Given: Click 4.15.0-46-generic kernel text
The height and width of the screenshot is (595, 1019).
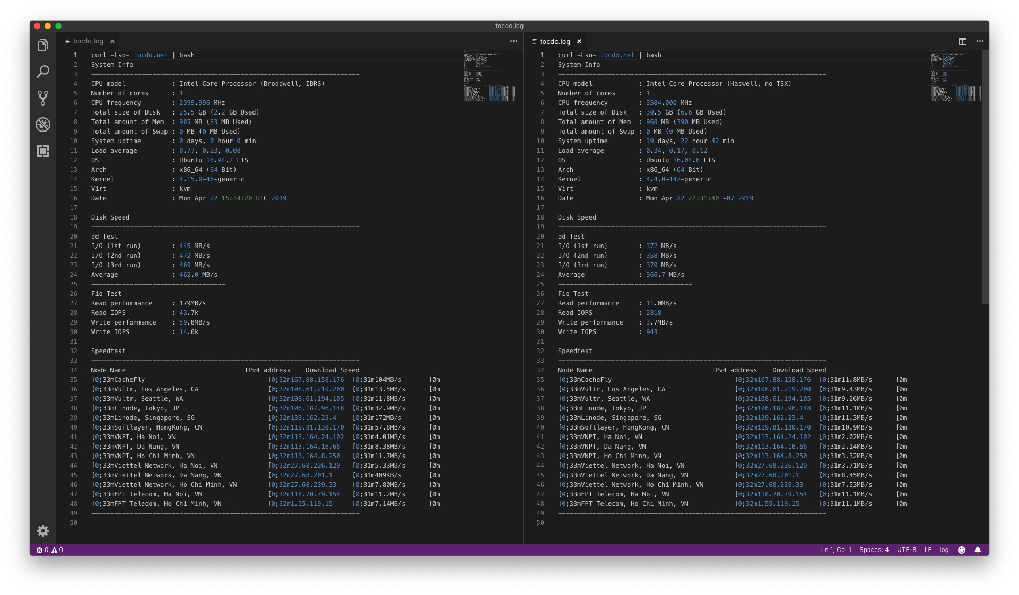Looking at the screenshot, I should click(212, 179).
